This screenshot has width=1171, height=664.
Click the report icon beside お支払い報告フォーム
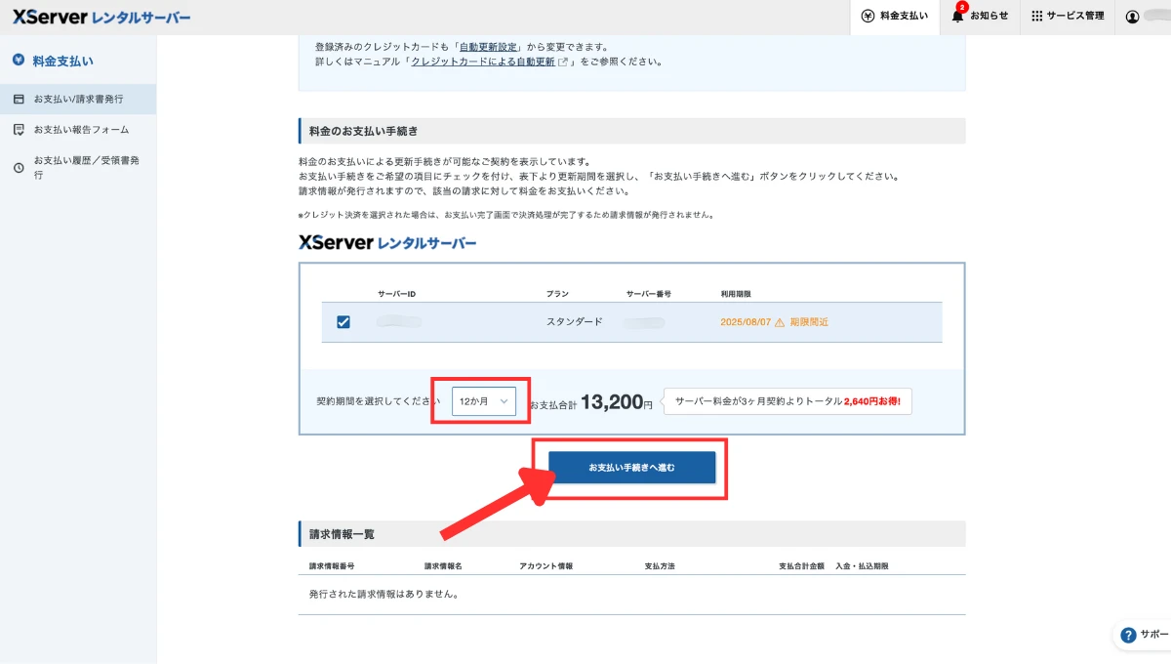pos(19,129)
